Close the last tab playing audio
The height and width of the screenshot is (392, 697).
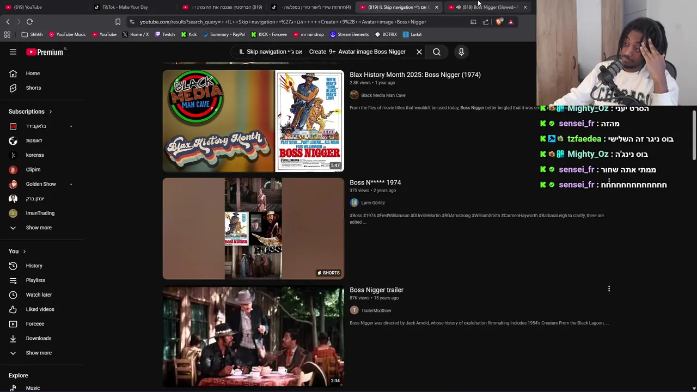point(525,7)
